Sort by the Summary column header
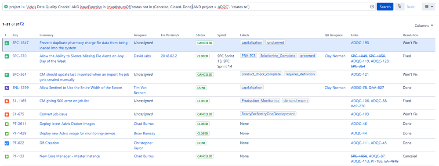 (47, 35)
